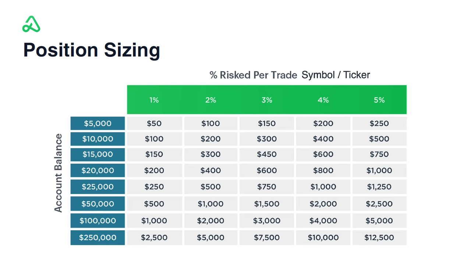Screen dimensions: 460x259
Task: Select the 4% column header
Action: [323, 100]
